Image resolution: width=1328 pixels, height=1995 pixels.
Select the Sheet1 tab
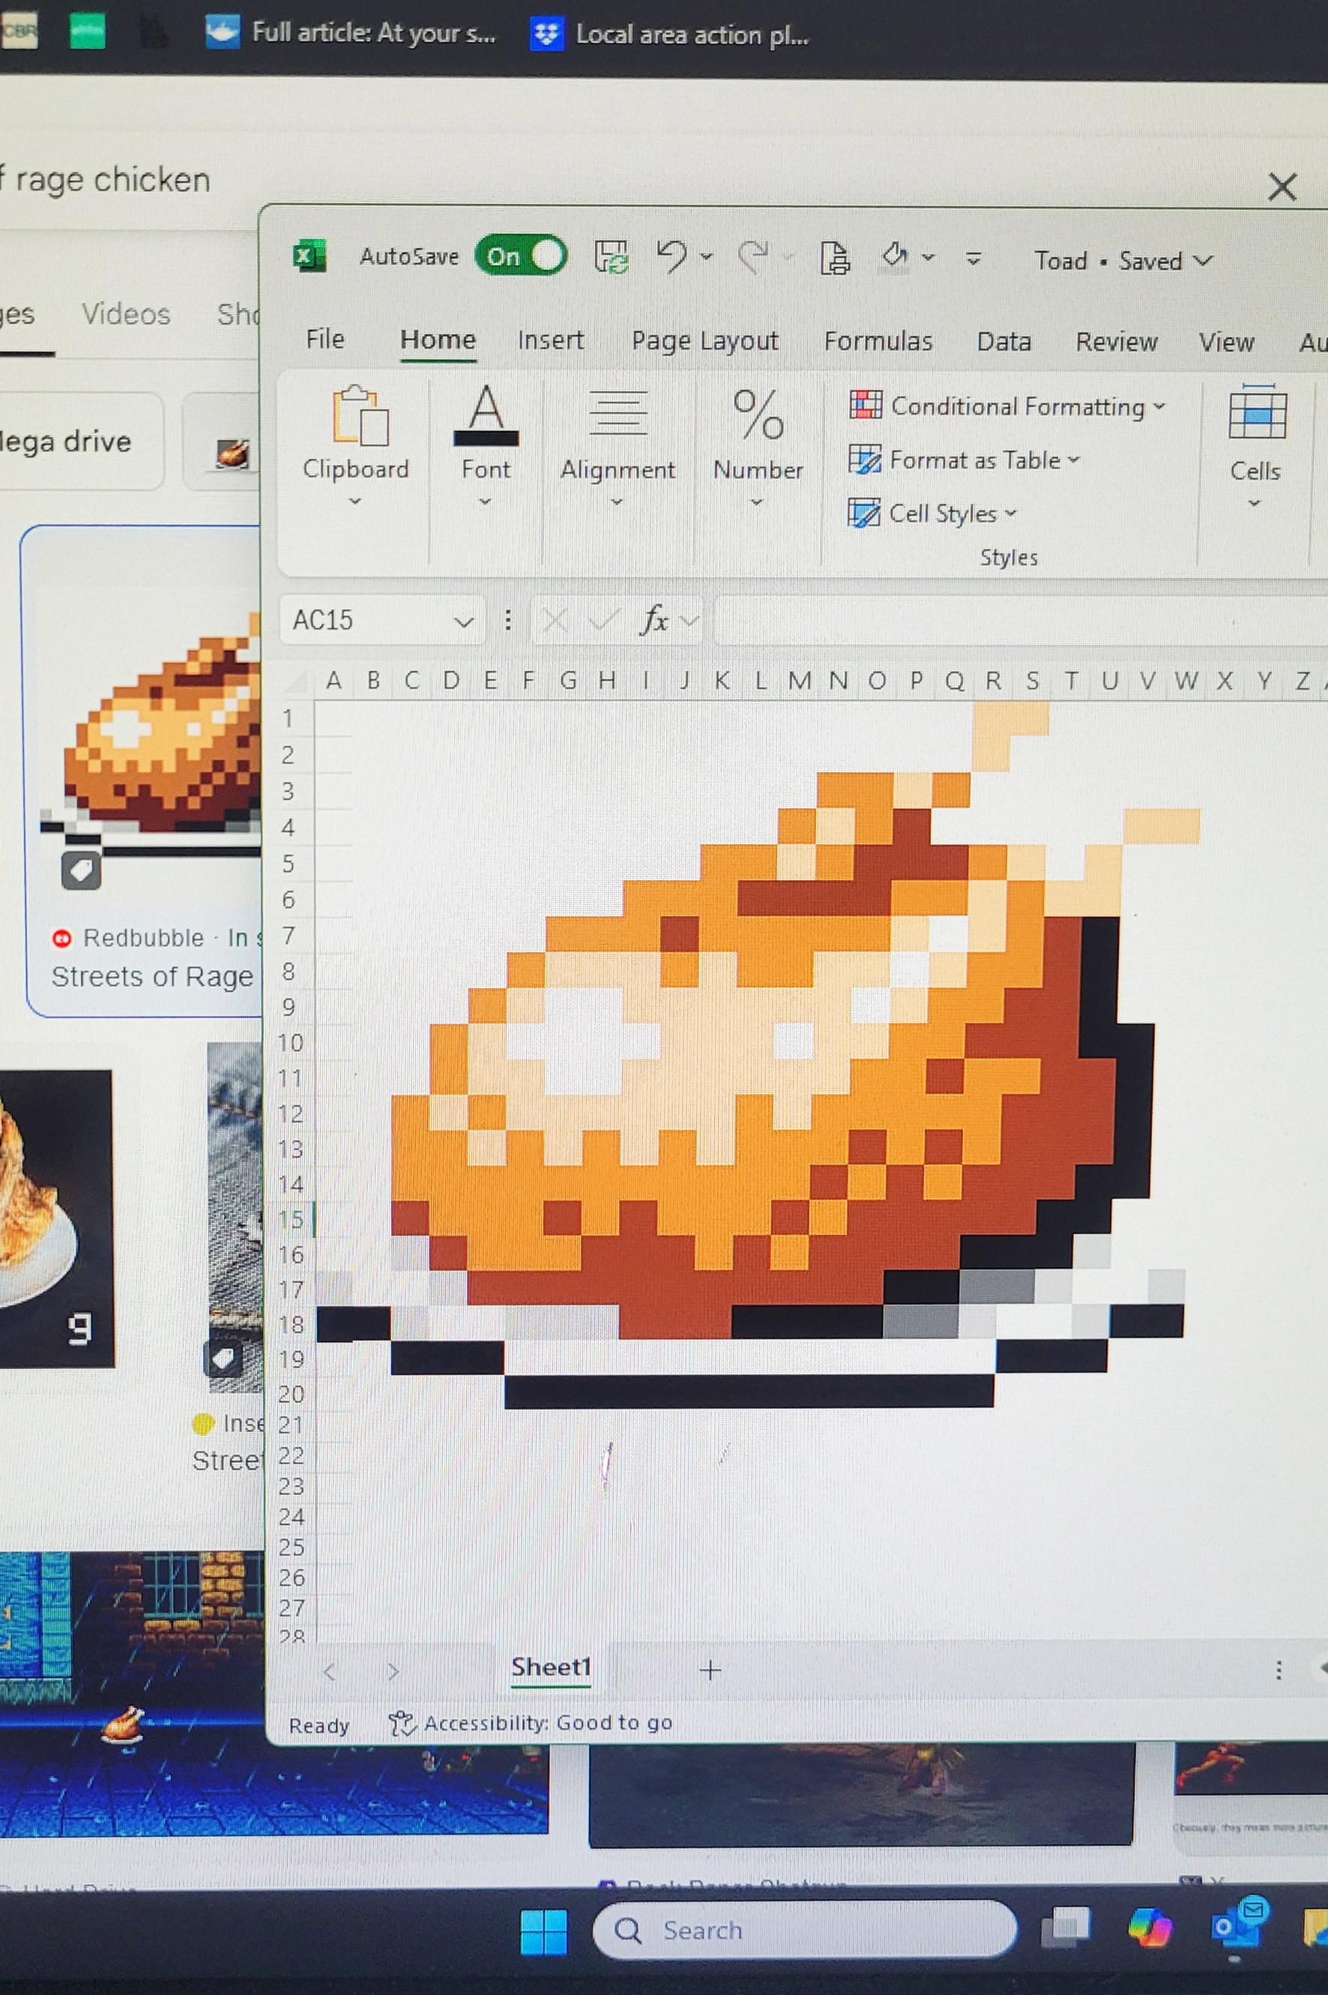point(551,1667)
